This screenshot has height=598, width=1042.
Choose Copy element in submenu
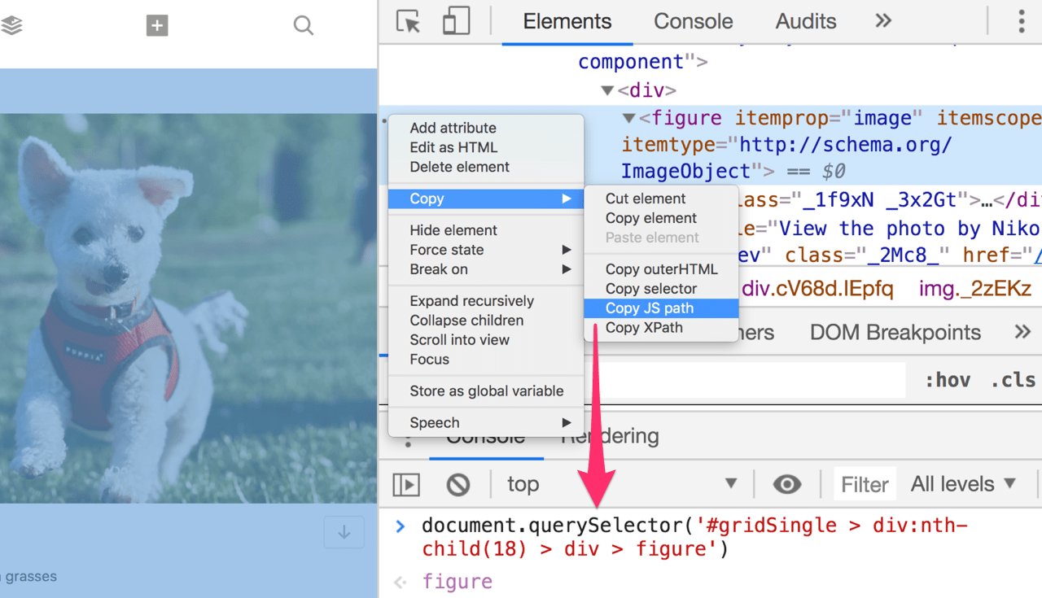pyautogui.click(x=651, y=218)
